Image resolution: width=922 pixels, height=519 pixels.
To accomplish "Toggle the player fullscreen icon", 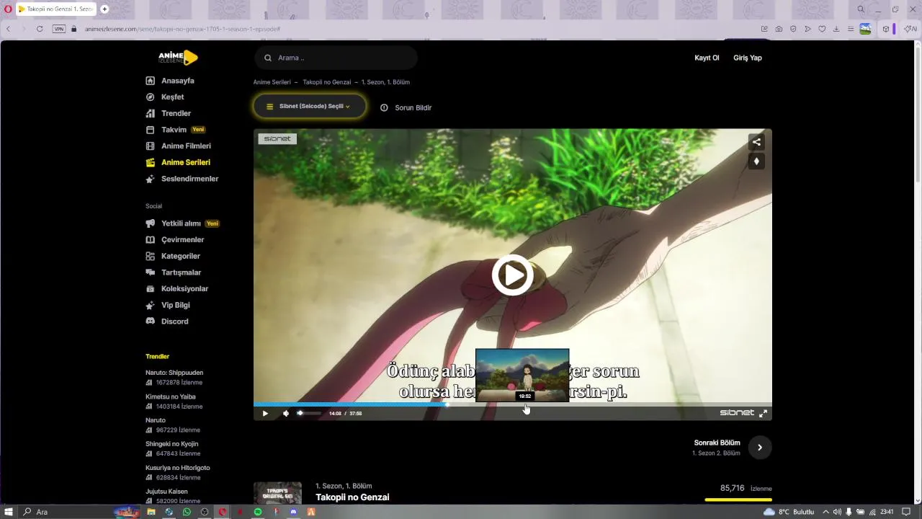I will [763, 413].
